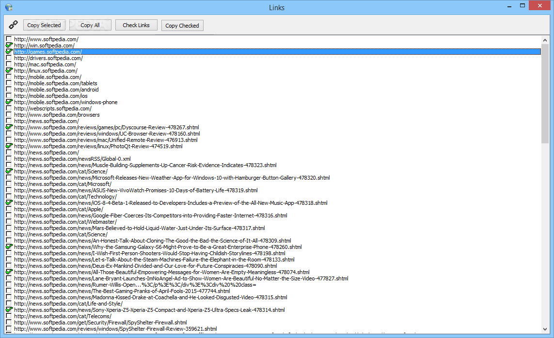Select the Mars-Believed-to-Hold-Liquid-Water link
Viewport: 554px width, 338px height.
140,228
